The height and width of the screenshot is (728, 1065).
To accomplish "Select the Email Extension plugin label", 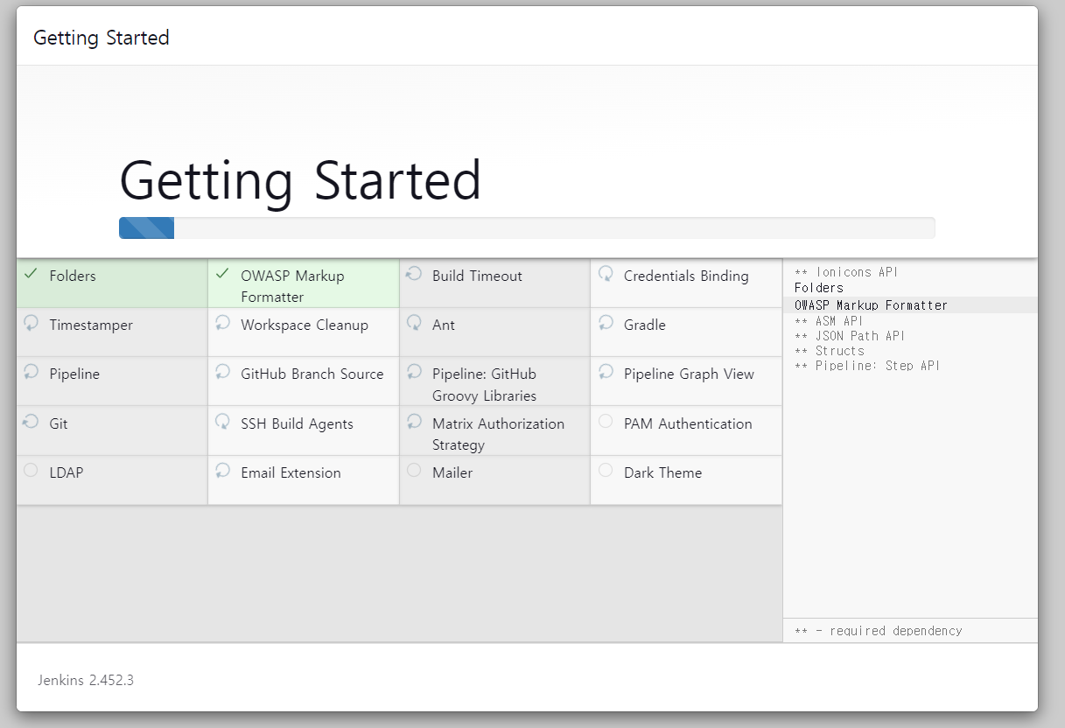I will point(291,472).
